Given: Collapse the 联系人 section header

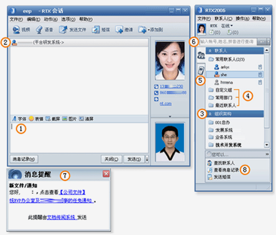Looking at the screenshot, I should click(235, 51).
